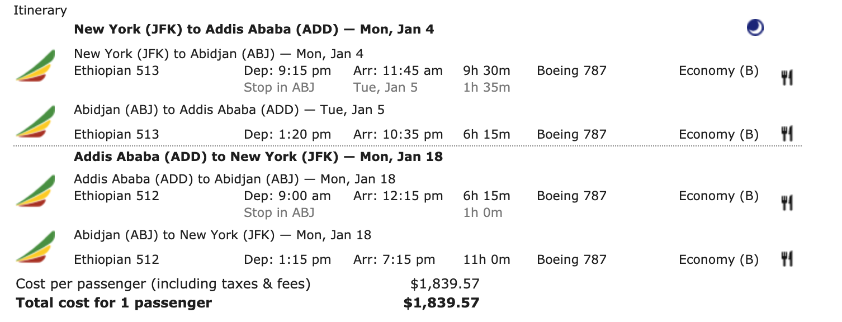Select the Ethiopian 512 flight departing 9:00 am
Screen dimensions: 842x322
(116, 196)
